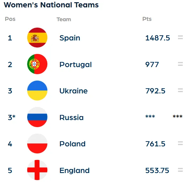The height and width of the screenshot is (182, 194).
Task: Click the equals sign in England's row
Action: pos(180,170)
